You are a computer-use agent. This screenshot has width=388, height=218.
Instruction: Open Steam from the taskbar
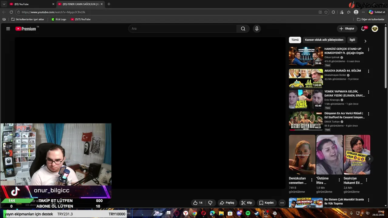pyautogui.click(x=257, y=213)
